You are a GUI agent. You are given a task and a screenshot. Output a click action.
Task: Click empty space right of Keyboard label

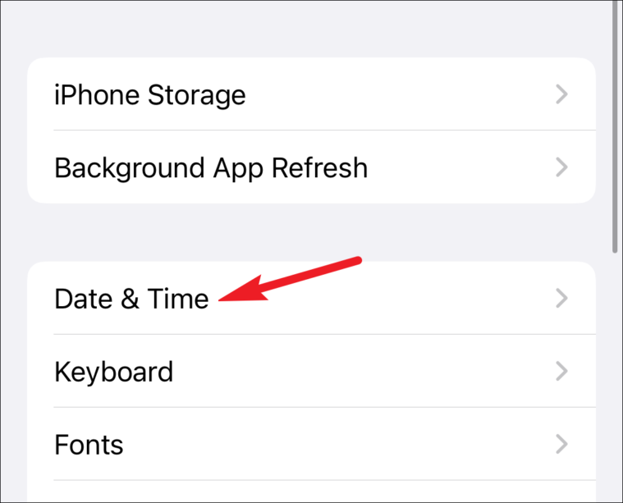[x=358, y=371]
